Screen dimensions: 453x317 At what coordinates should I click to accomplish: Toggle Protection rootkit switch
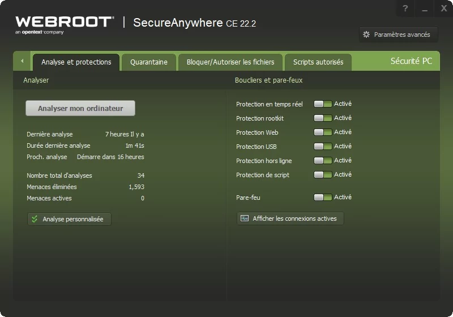(323, 118)
